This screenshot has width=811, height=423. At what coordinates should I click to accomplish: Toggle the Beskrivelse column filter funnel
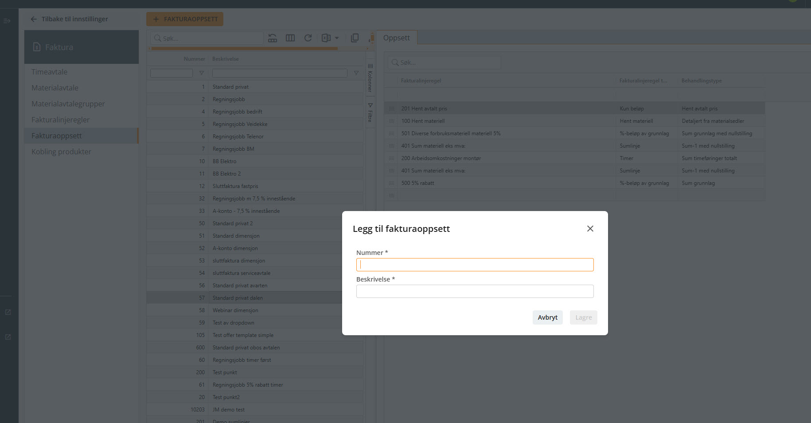point(356,73)
